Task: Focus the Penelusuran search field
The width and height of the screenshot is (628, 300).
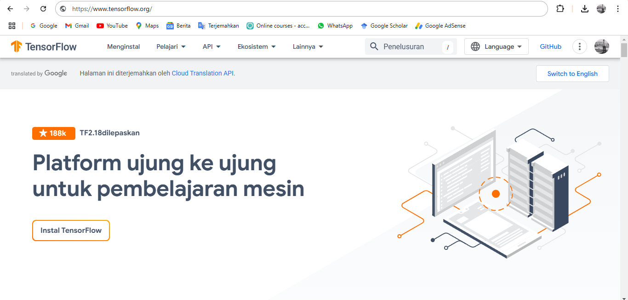Action: tap(411, 46)
